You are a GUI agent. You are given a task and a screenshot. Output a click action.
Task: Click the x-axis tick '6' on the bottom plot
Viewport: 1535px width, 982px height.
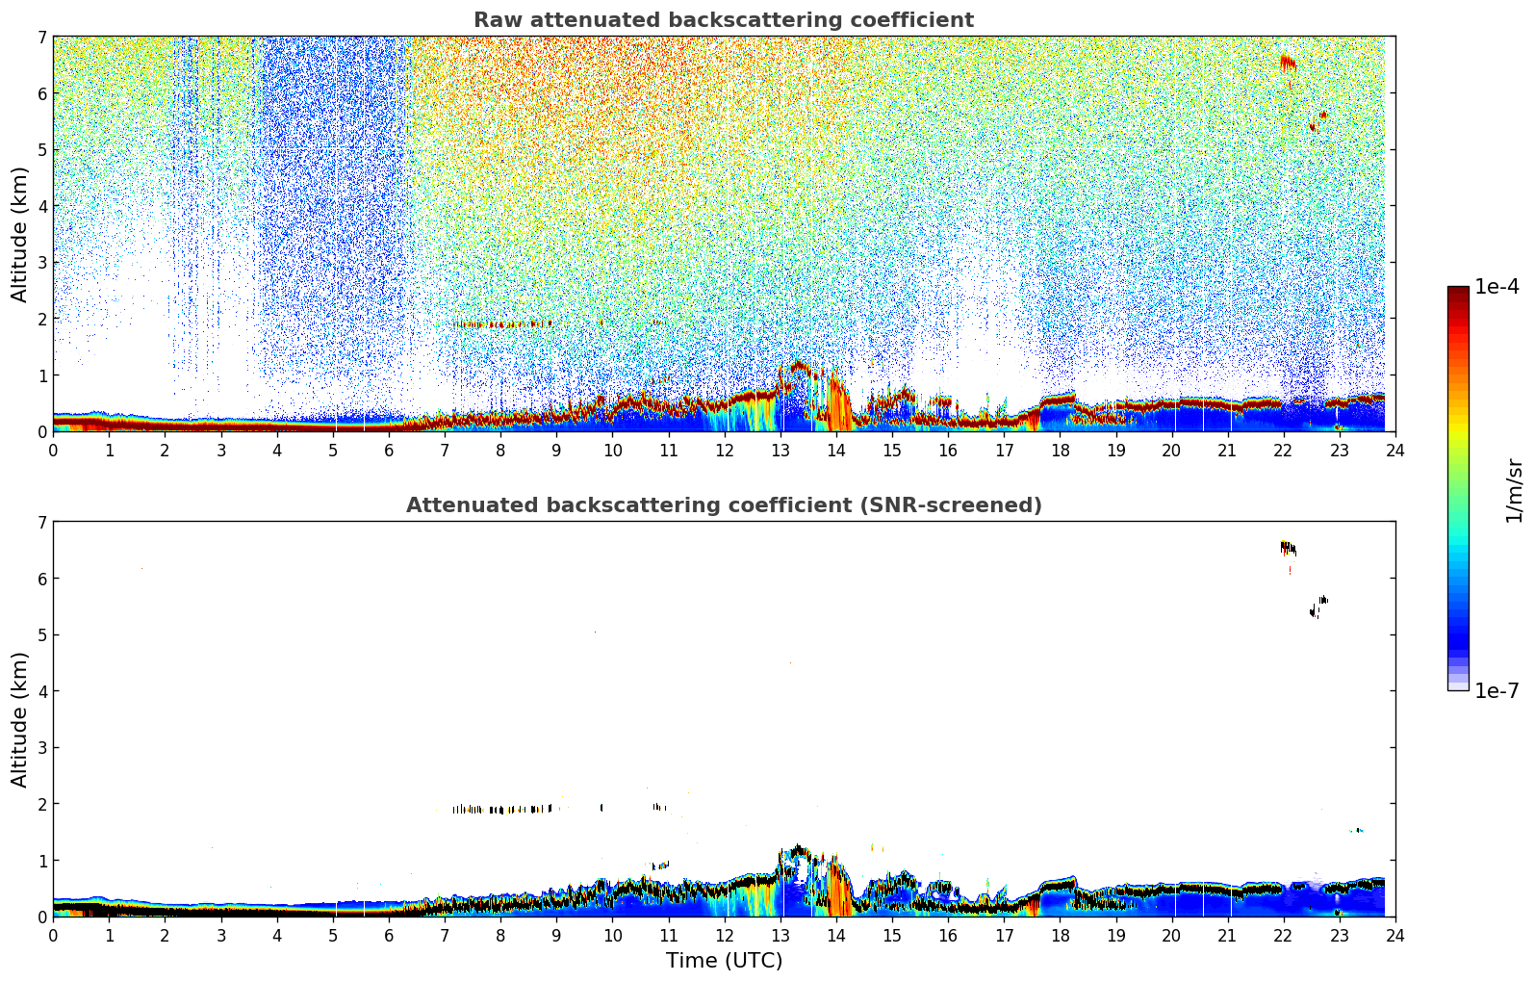pyautogui.click(x=389, y=936)
